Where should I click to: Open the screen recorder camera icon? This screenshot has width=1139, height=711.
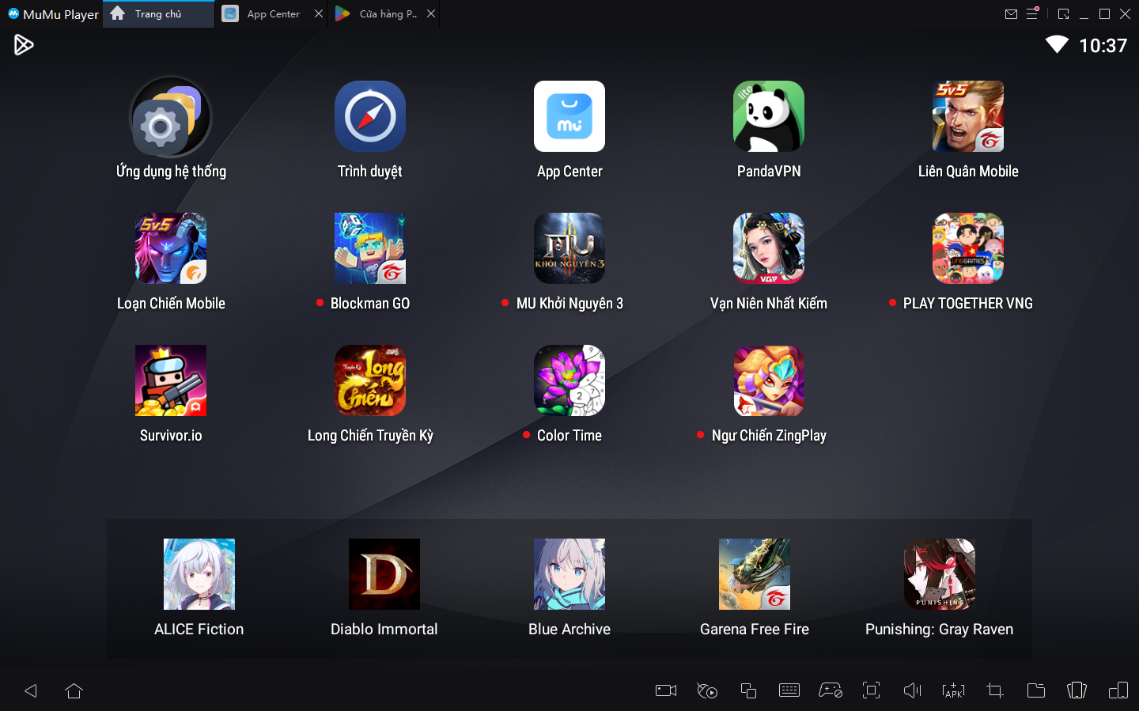[x=666, y=690]
